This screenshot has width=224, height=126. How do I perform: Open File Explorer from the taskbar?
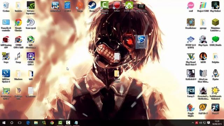[36, 123]
